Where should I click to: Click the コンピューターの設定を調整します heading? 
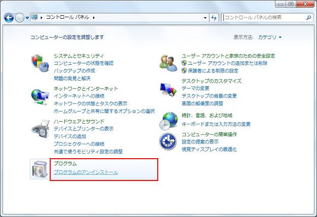67,37
